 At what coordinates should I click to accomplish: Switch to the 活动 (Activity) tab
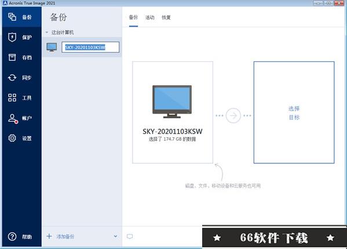pos(150,17)
